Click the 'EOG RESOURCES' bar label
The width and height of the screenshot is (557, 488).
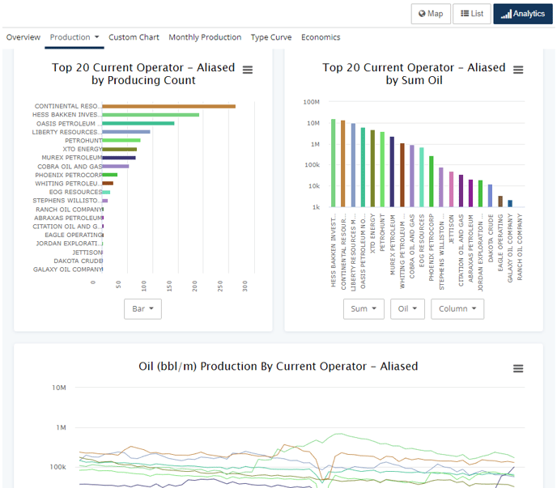tap(75, 192)
